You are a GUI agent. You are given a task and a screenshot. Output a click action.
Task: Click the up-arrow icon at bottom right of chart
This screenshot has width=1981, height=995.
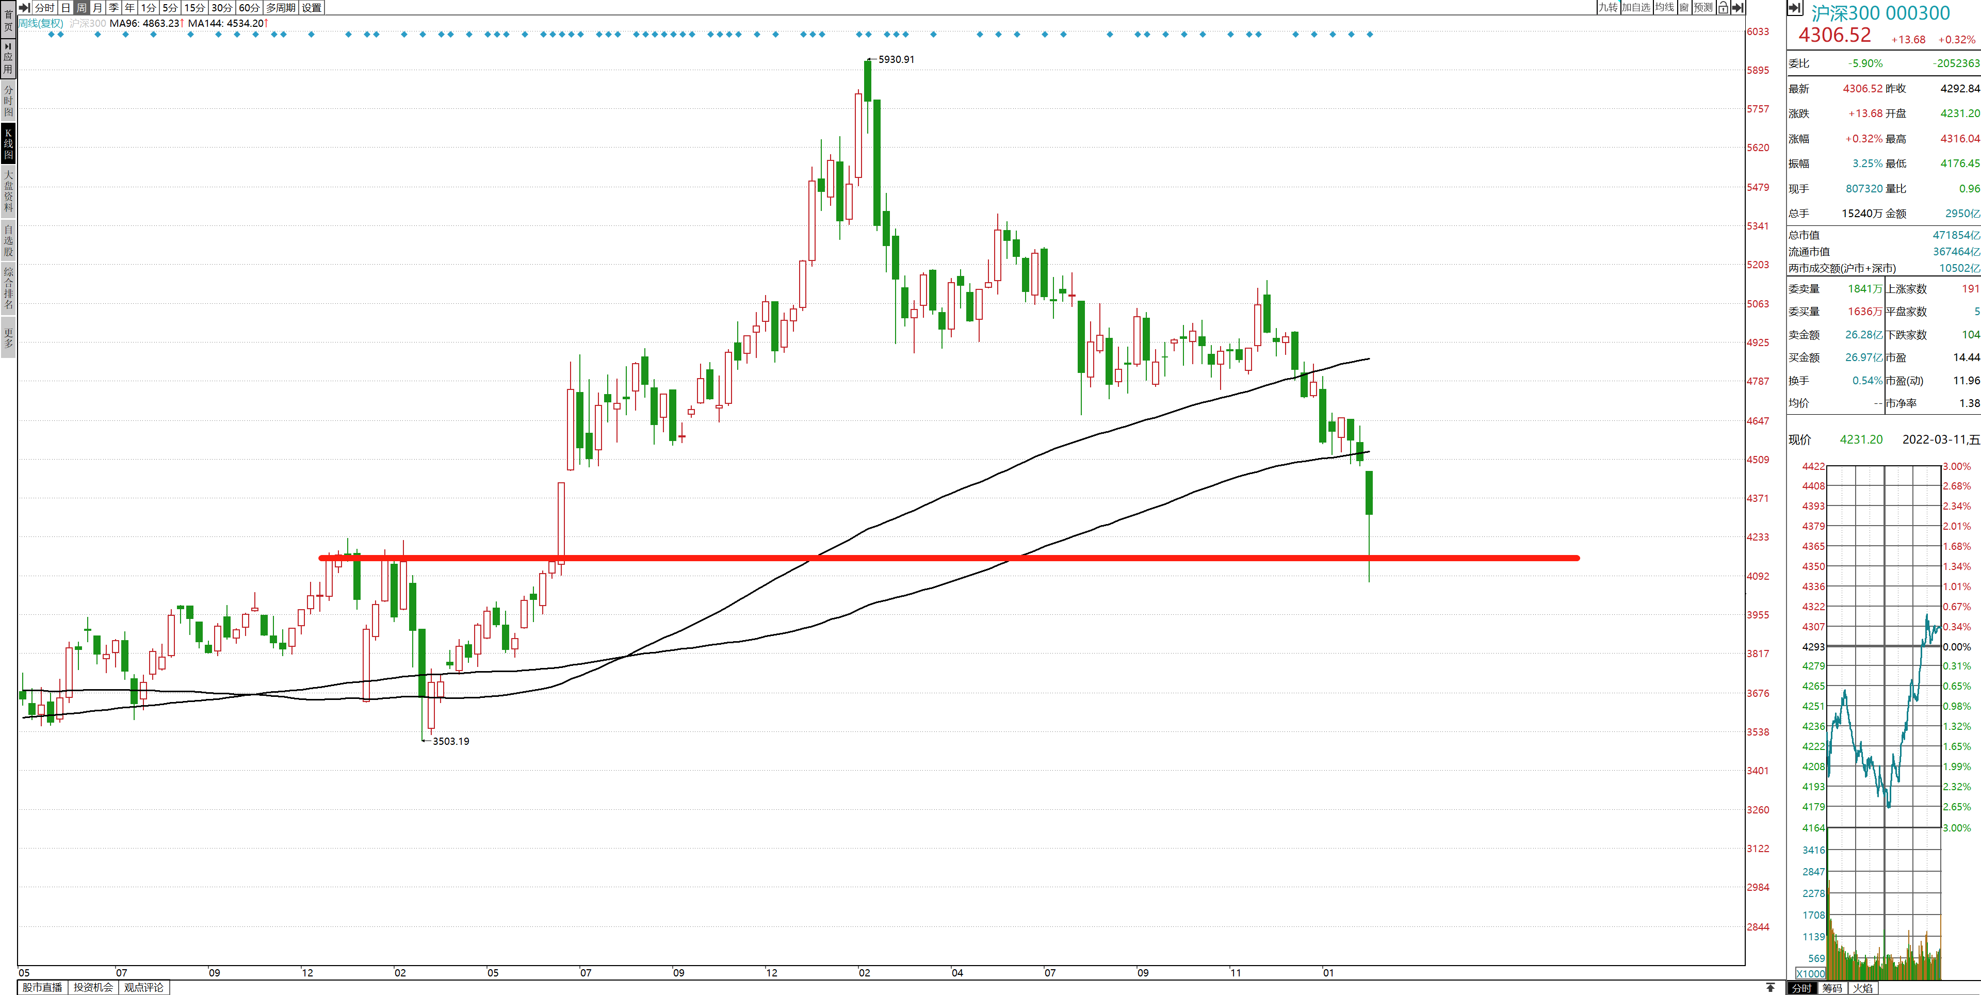1771,987
